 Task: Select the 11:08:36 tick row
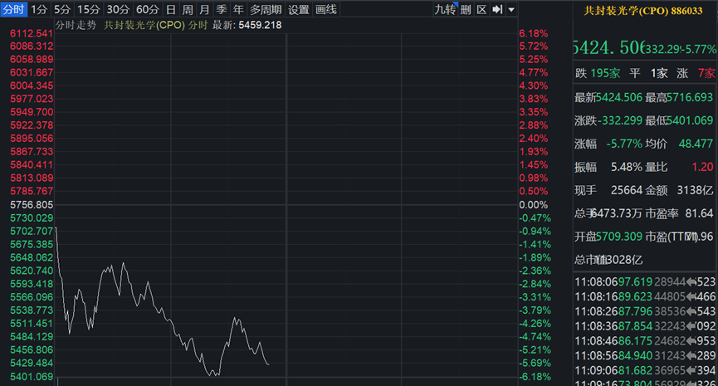click(645, 326)
